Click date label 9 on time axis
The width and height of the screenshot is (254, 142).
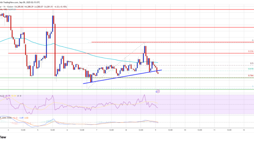156,130
